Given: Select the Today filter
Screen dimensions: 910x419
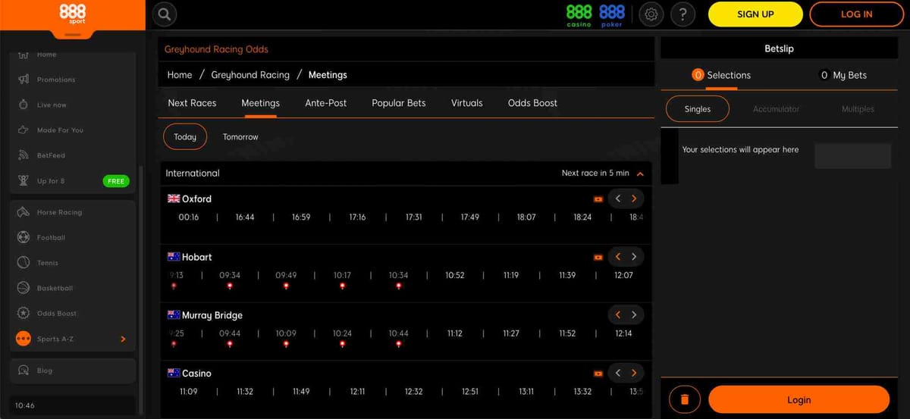Looking at the screenshot, I should click(185, 137).
